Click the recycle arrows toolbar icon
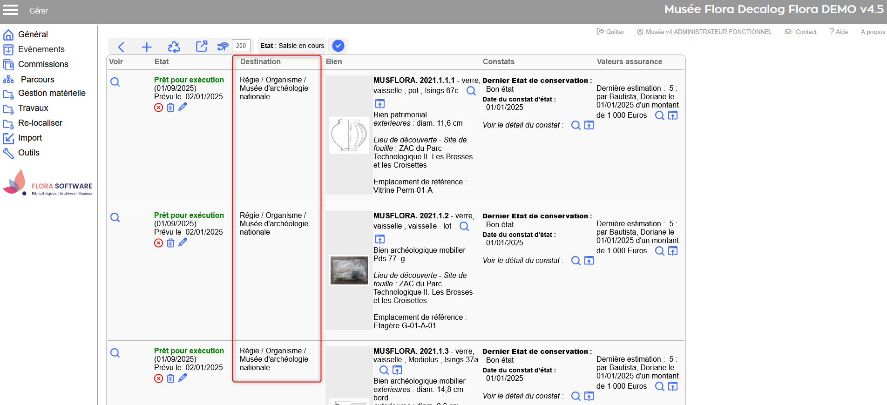The width and height of the screenshot is (887, 405). [x=174, y=47]
